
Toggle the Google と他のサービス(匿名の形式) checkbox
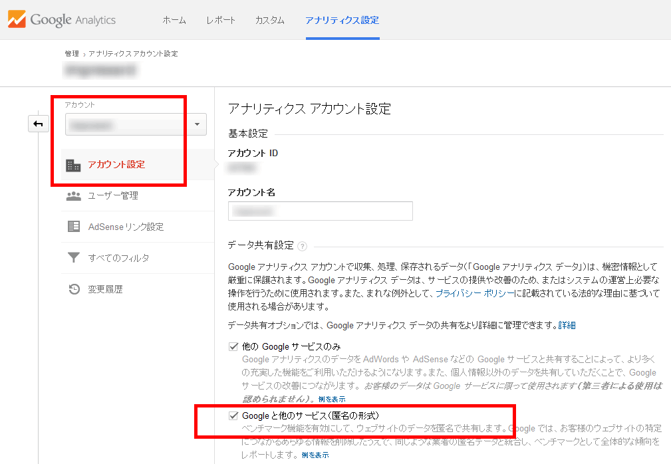[x=233, y=415]
